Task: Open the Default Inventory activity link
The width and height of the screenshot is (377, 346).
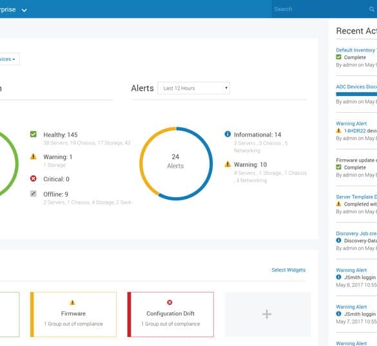Action: [x=356, y=50]
